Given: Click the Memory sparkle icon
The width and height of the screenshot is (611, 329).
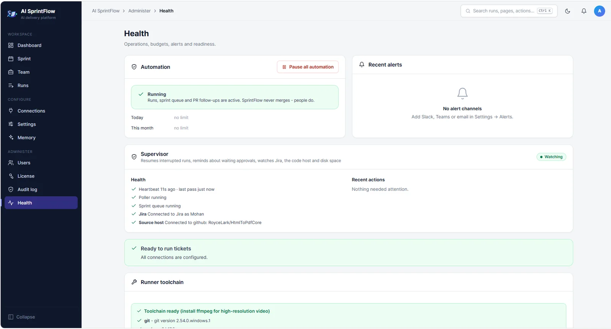Looking at the screenshot, I should pos(11,137).
